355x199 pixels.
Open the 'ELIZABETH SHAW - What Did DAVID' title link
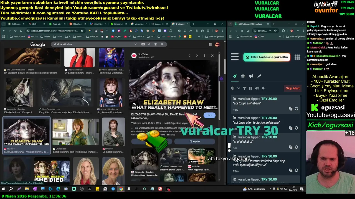pyautogui.click(x=164, y=116)
